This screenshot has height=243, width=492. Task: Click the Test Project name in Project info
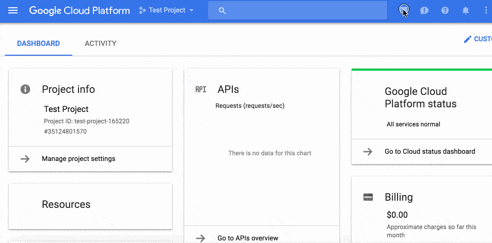coord(66,109)
